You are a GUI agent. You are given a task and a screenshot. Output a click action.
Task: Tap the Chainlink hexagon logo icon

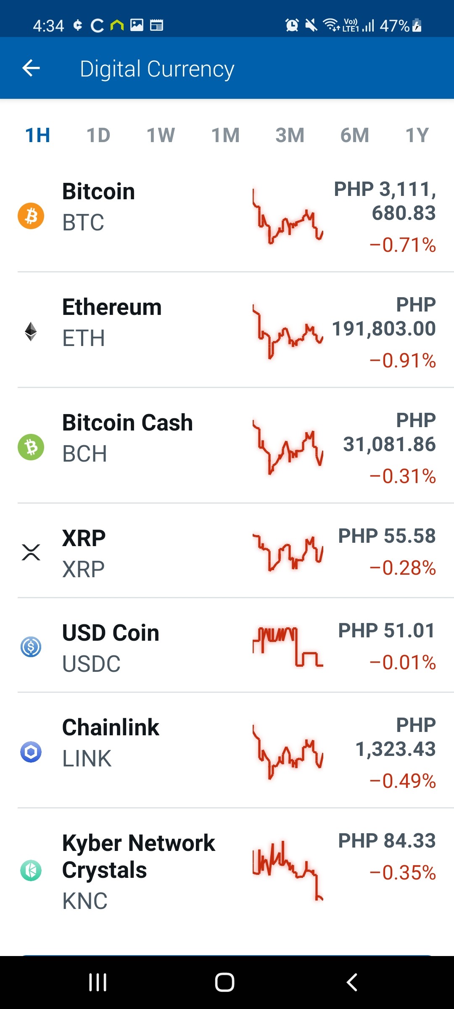click(x=31, y=752)
